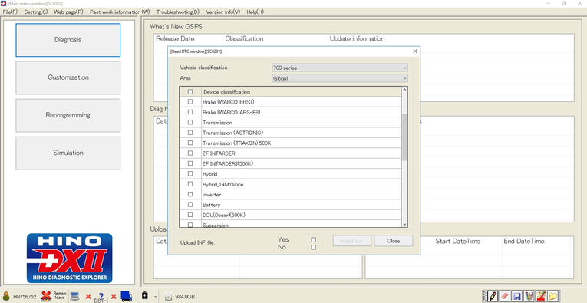Screen dimensions: 587x303
Task: Open the colored pencils tool
Action: [x=529, y=296]
